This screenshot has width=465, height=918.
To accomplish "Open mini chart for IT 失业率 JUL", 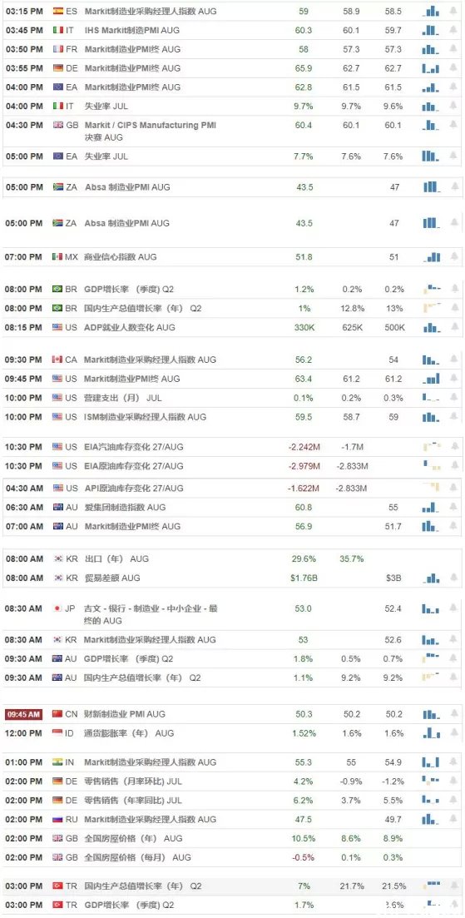I will (430, 106).
